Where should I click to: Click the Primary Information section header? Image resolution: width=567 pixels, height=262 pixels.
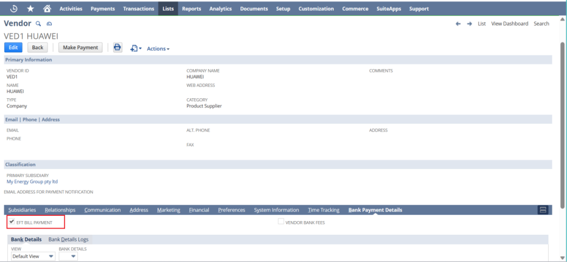[x=278, y=60]
